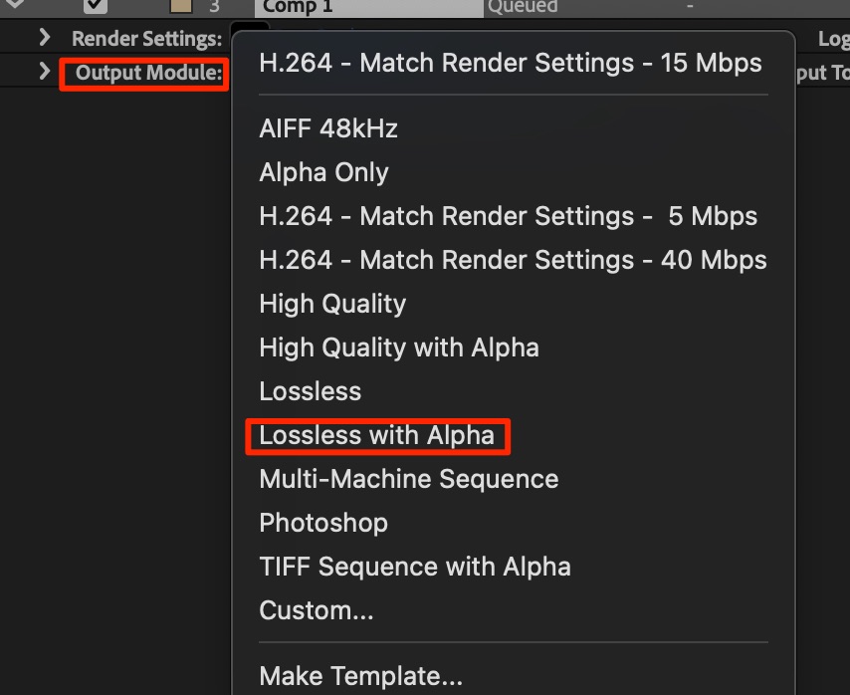
Task: Collapse the Comp 1 render item chevron
Action: point(14,5)
